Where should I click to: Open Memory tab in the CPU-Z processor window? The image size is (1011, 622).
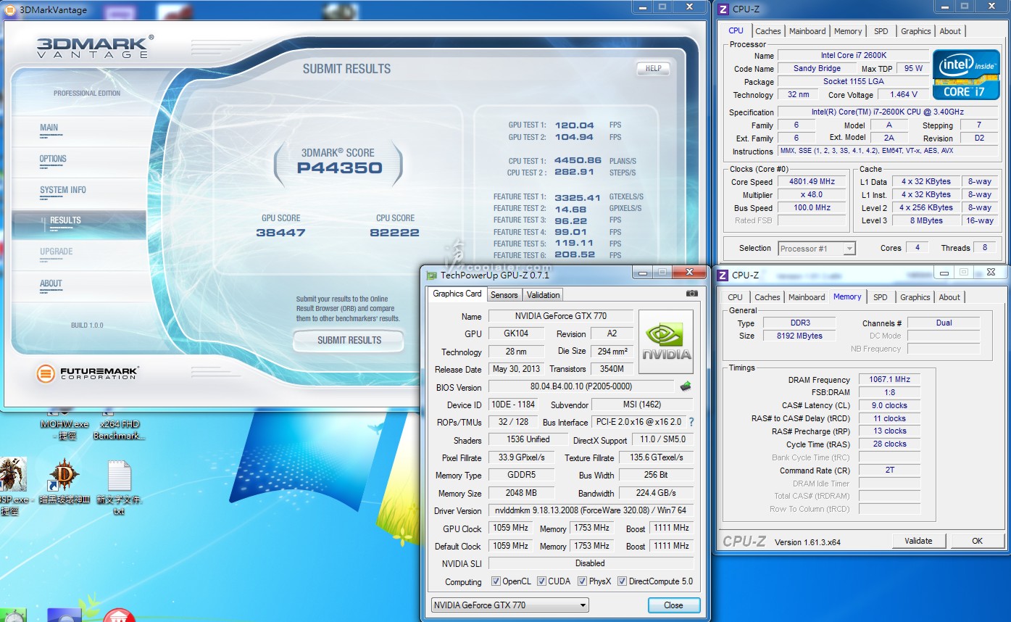[848, 31]
